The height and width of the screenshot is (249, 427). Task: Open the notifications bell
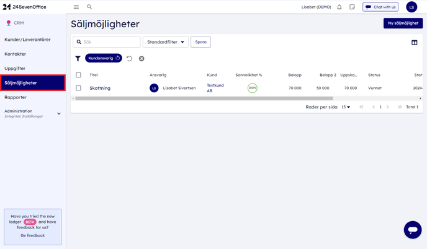click(339, 7)
